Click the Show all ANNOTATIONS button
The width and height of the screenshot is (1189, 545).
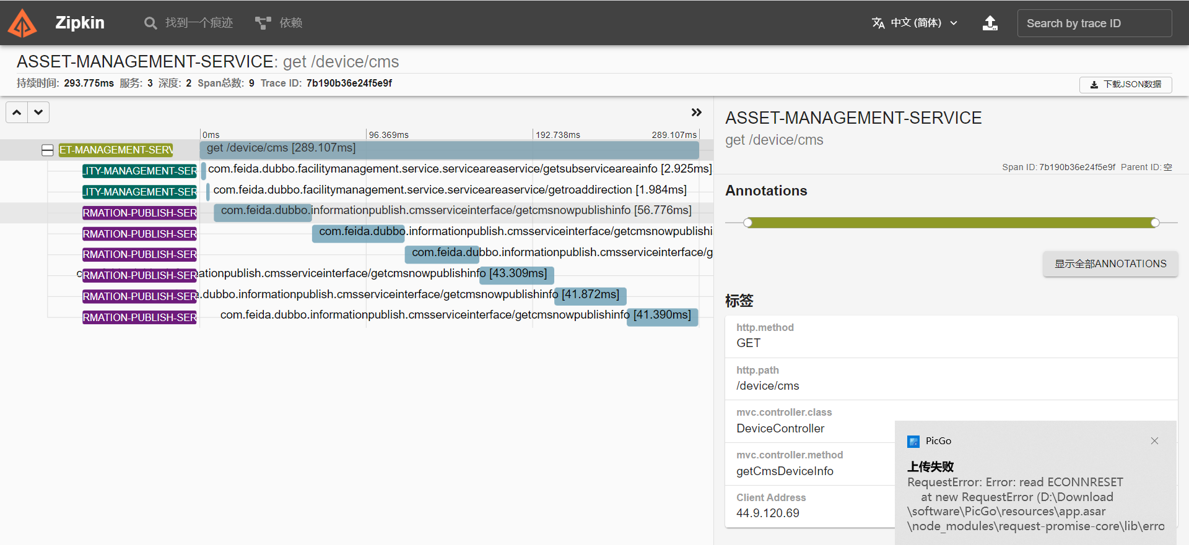tap(1110, 264)
